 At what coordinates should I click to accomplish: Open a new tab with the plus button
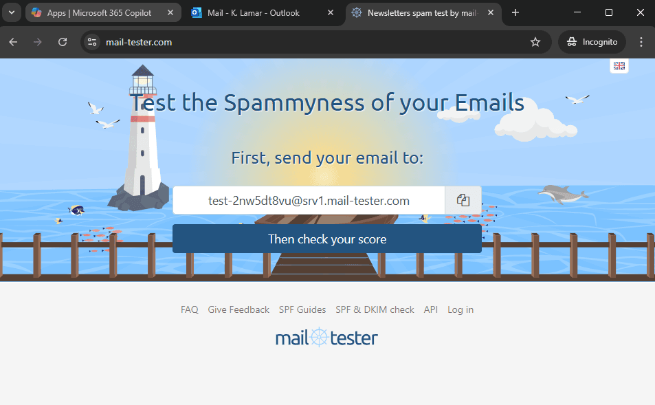point(515,12)
